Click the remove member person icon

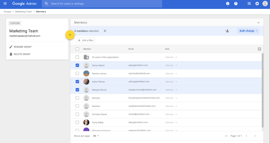(x=227, y=31)
